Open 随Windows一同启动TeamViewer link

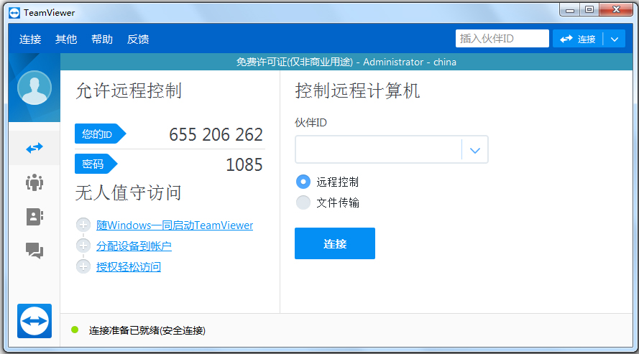click(175, 225)
